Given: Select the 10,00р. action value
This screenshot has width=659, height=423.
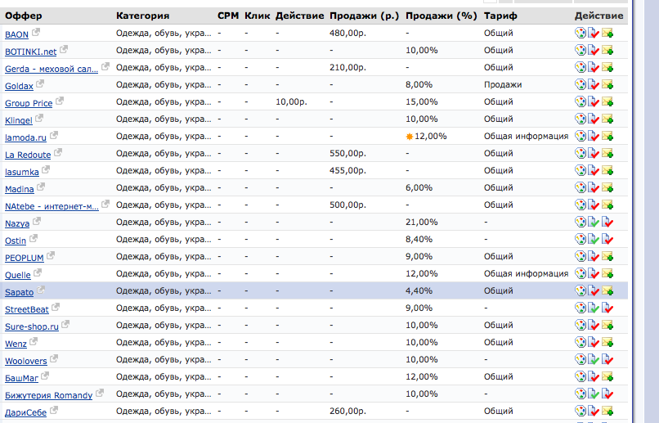Looking at the screenshot, I should 291,101.
